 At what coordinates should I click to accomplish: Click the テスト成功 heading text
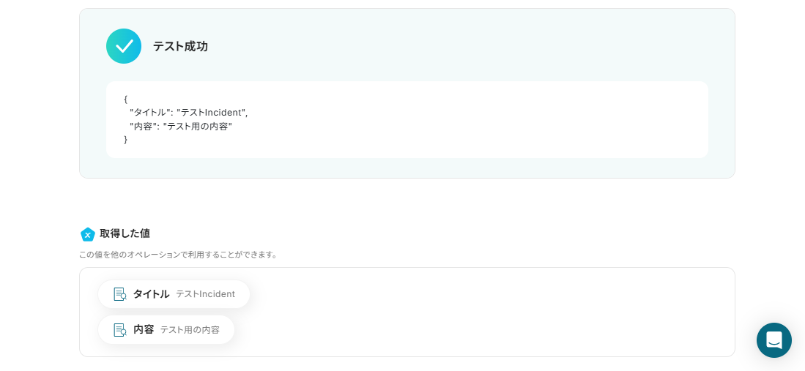(x=180, y=46)
